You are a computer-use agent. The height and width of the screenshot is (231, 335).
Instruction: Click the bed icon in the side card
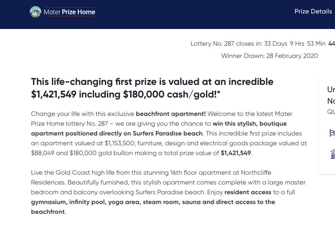332,133
